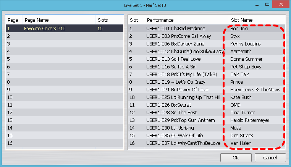Click the Donna Summer slot name
Image resolution: width=291 pixels, height=167 pixels.
click(x=246, y=59)
